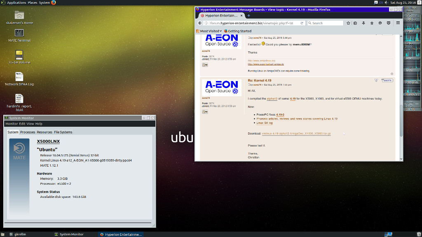This screenshot has height=237, width=422.
Task: Report the Re: Kernel 4.19 post icon
Action: (x=376, y=80)
